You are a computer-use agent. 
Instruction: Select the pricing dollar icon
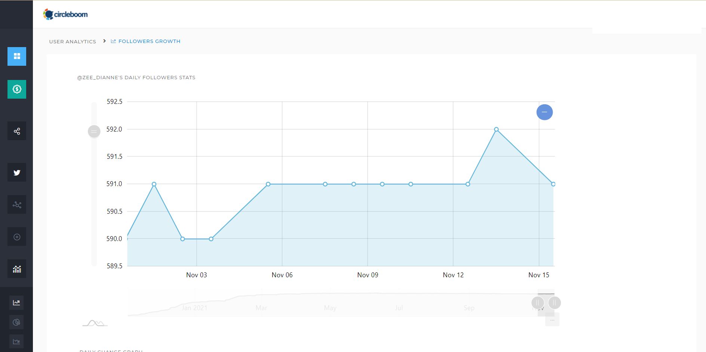point(16,89)
